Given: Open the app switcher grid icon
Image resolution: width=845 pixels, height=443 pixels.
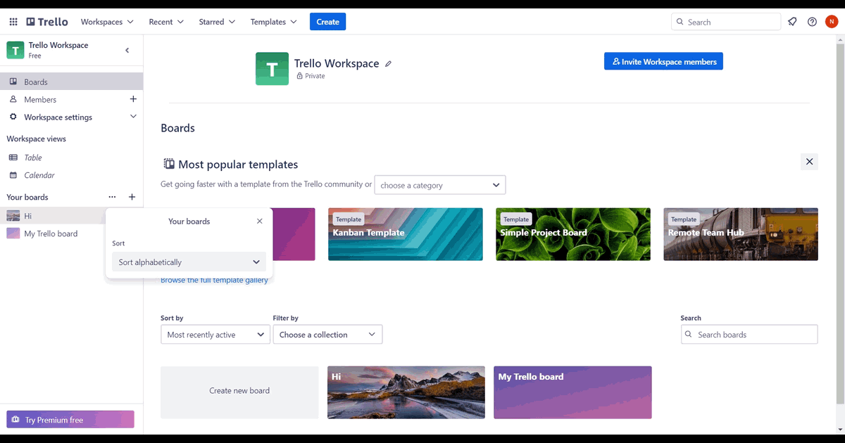Looking at the screenshot, I should [13, 22].
